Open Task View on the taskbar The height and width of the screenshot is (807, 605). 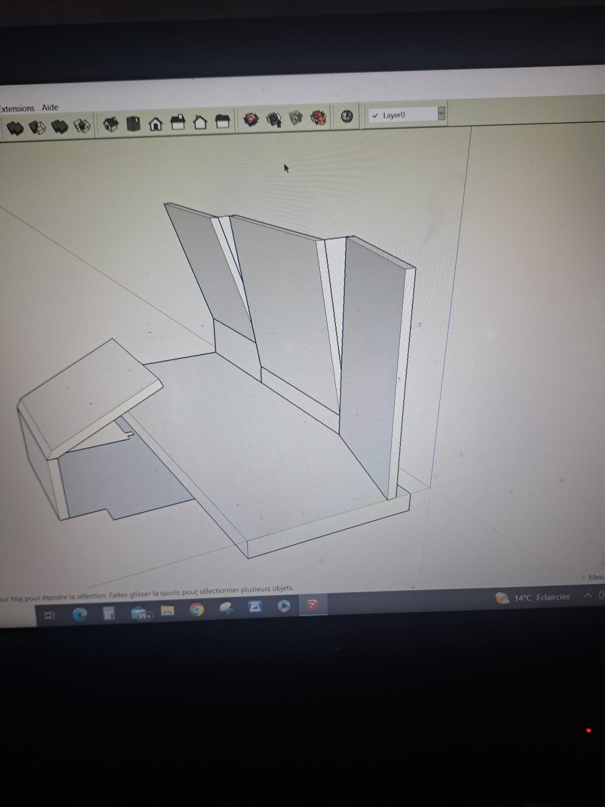click(x=50, y=615)
